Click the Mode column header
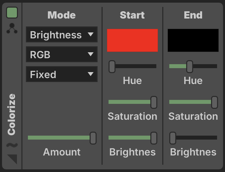 [x=62, y=15]
